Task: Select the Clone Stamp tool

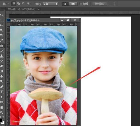Action: [x=2, y=56]
